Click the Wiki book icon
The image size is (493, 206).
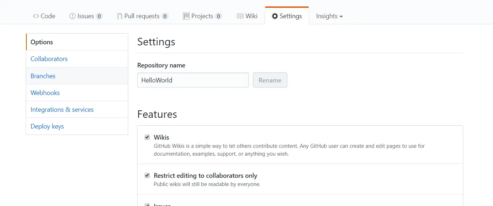click(x=240, y=16)
